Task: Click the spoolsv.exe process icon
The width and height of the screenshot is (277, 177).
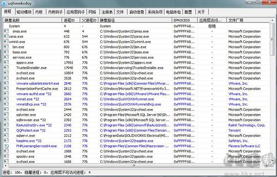Action: tap(6, 156)
